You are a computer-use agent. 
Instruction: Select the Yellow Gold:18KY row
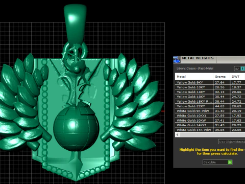210,97
